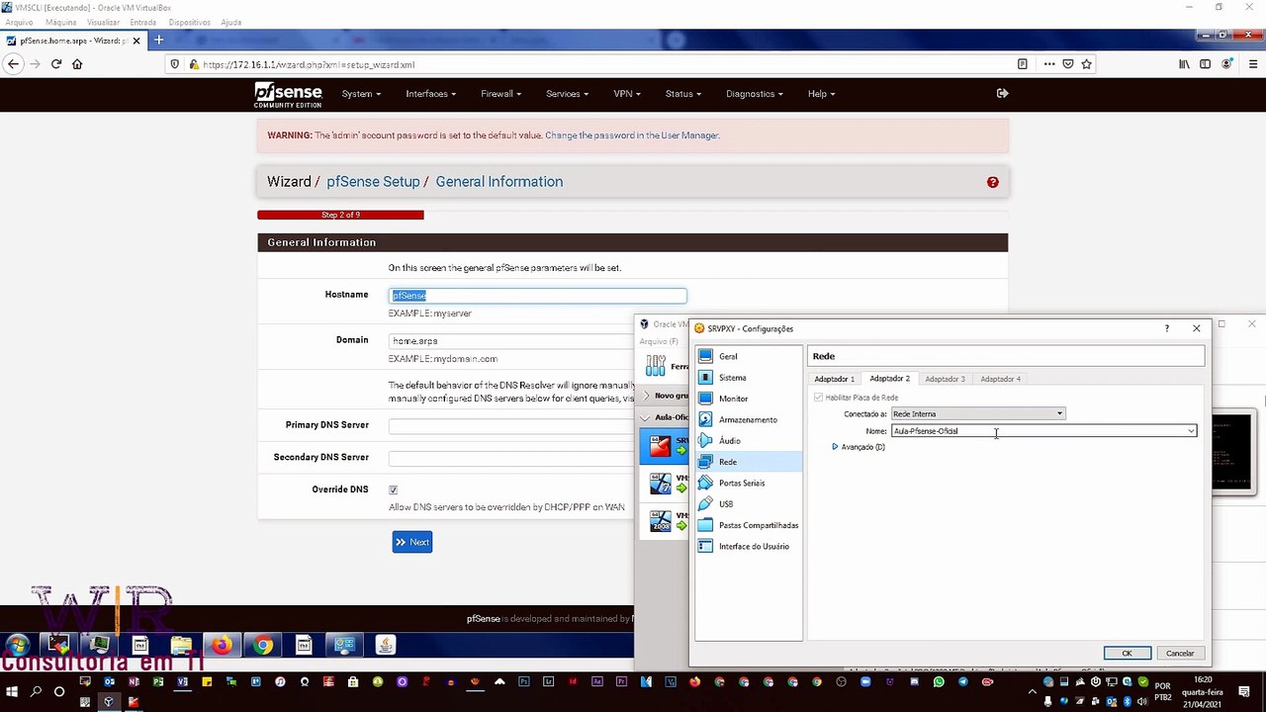Open VirtualBox Visualizar menu
This screenshot has height=712, width=1266.
104,22
